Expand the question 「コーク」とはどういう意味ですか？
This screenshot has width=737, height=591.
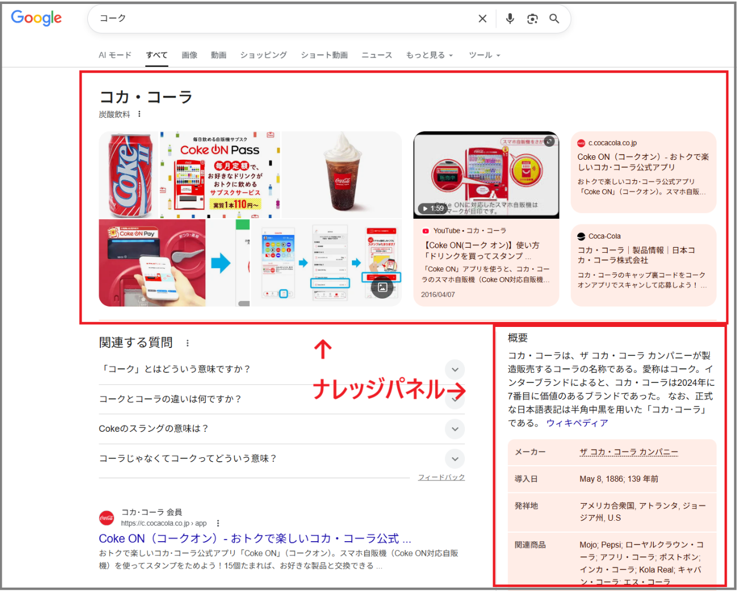[455, 369]
